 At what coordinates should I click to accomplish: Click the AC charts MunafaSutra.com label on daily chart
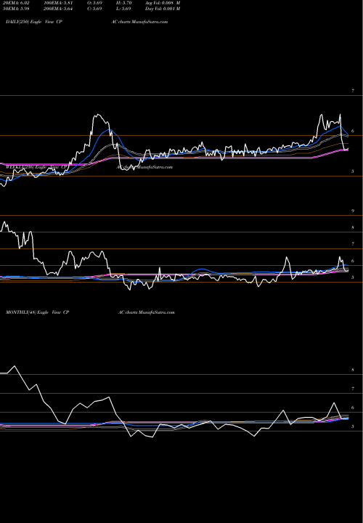(x=139, y=22)
